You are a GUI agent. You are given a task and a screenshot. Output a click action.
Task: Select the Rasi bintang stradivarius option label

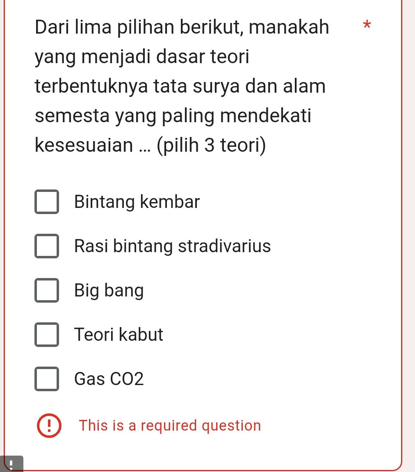point(172,246)
